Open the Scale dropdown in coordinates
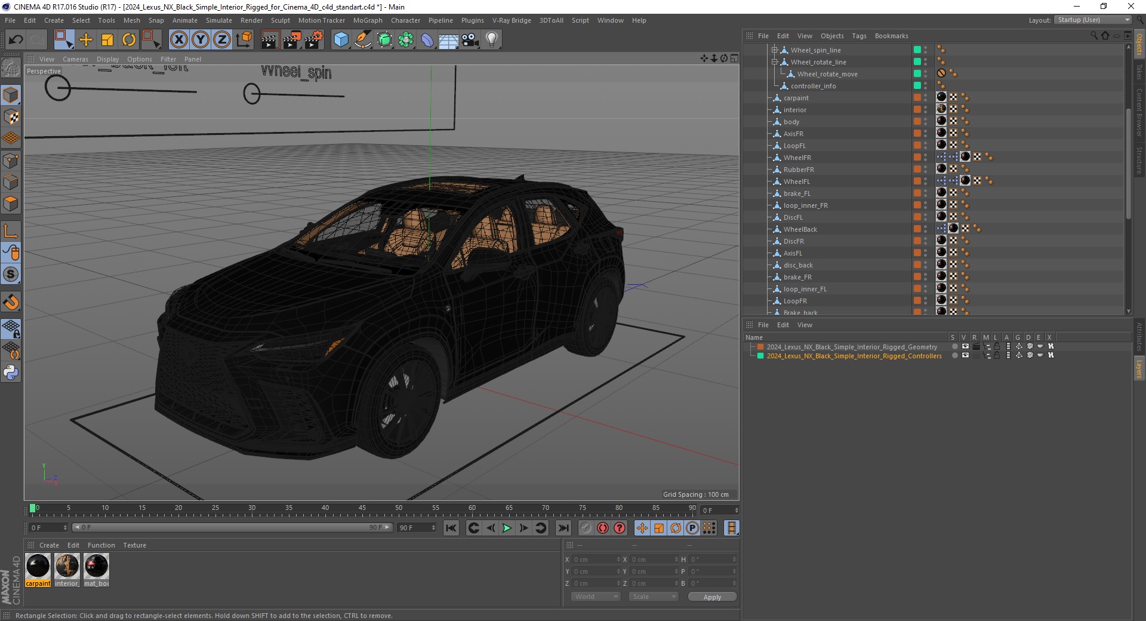Image resolution: width=1146 pixels, height=621 pixels. 654,597
